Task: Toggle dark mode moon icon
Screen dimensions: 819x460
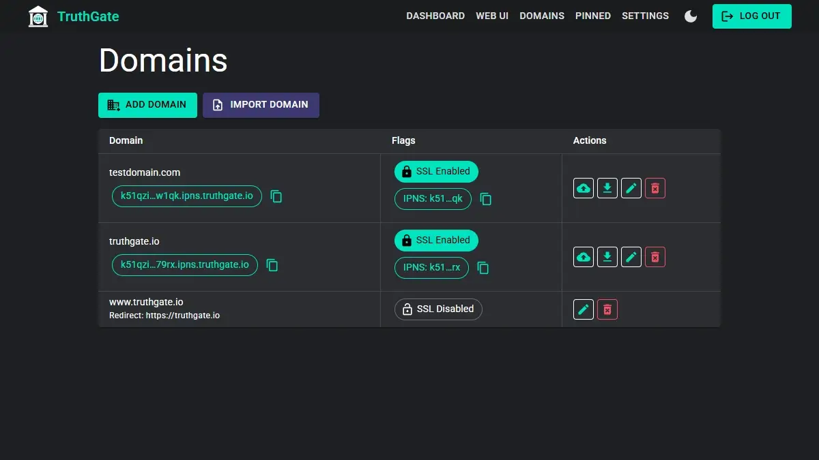Action: pos(691,16)
